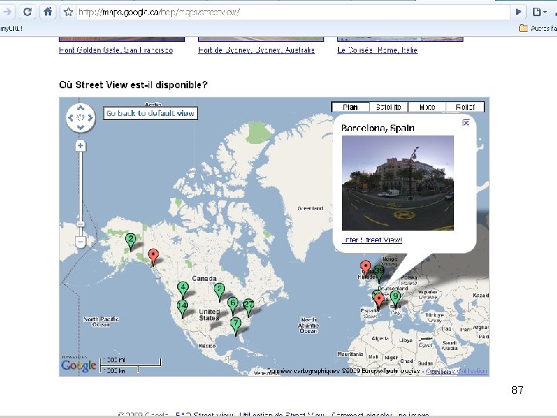The image size is (557, 418).
Task: Pan the map up with arrow control
Action: coord(80,108)
